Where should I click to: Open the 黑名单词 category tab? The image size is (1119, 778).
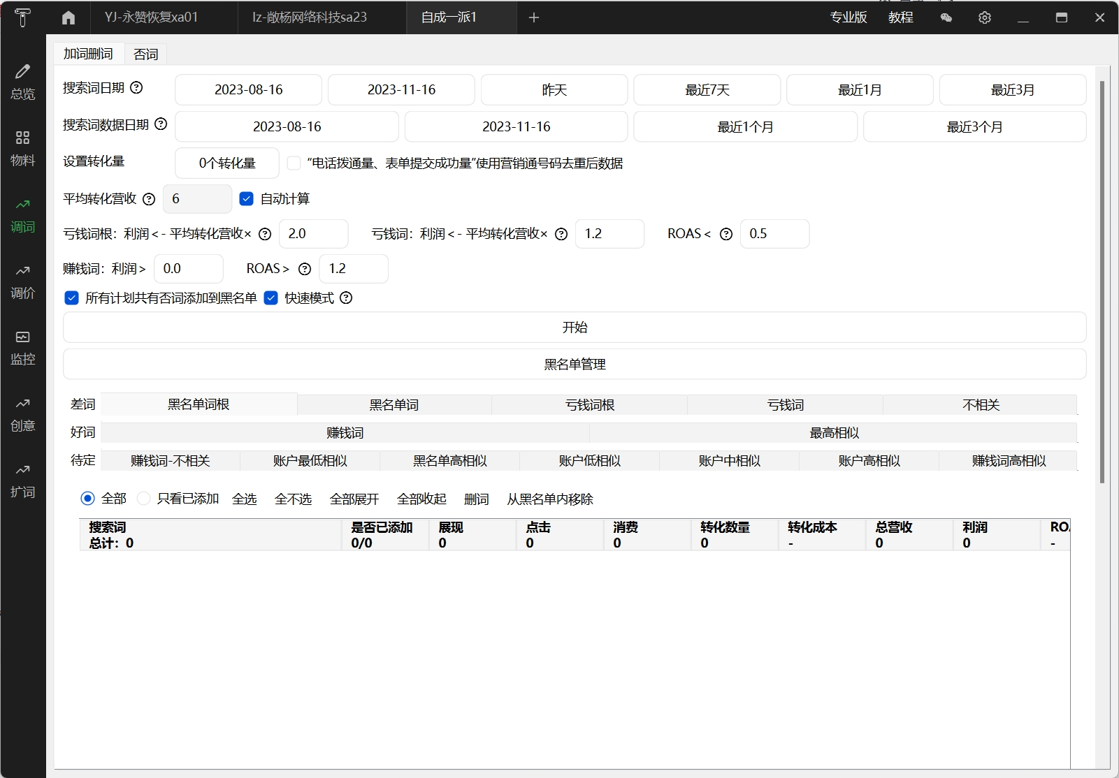pyautogui.click(x=394, y=404)
